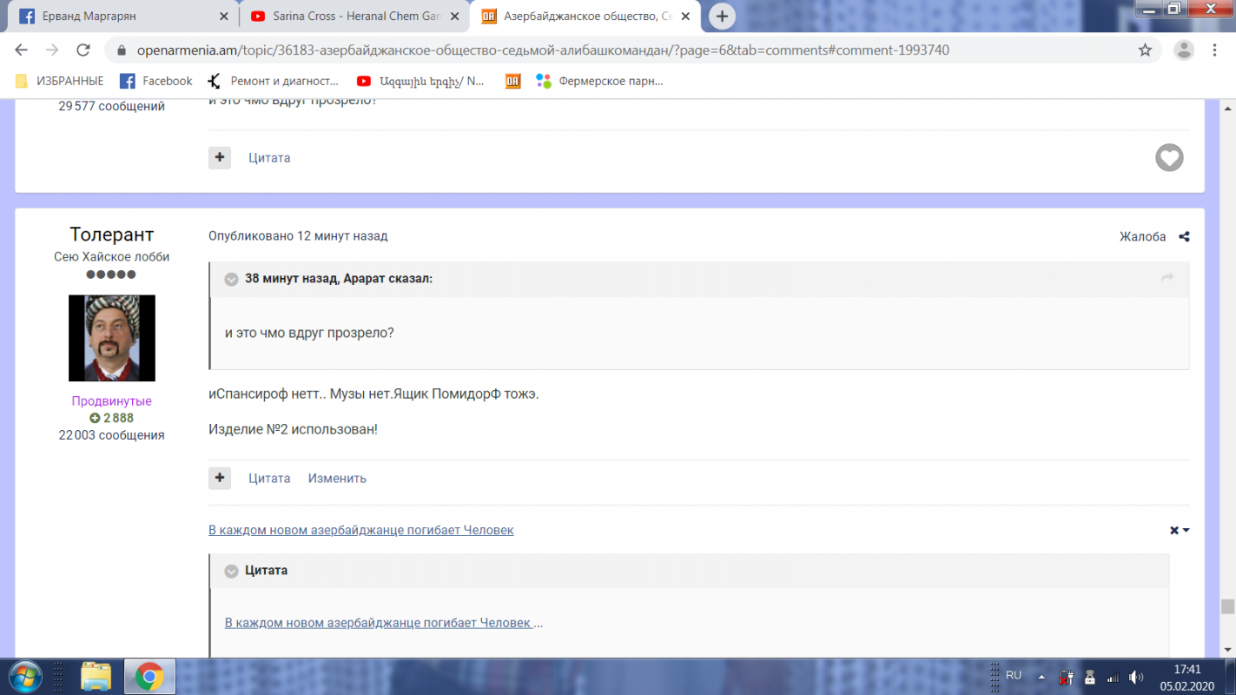The width and height of the screenshot is (1236, 695).
Task: Reload the page with the refresh icon
Action: click(83, 50)
